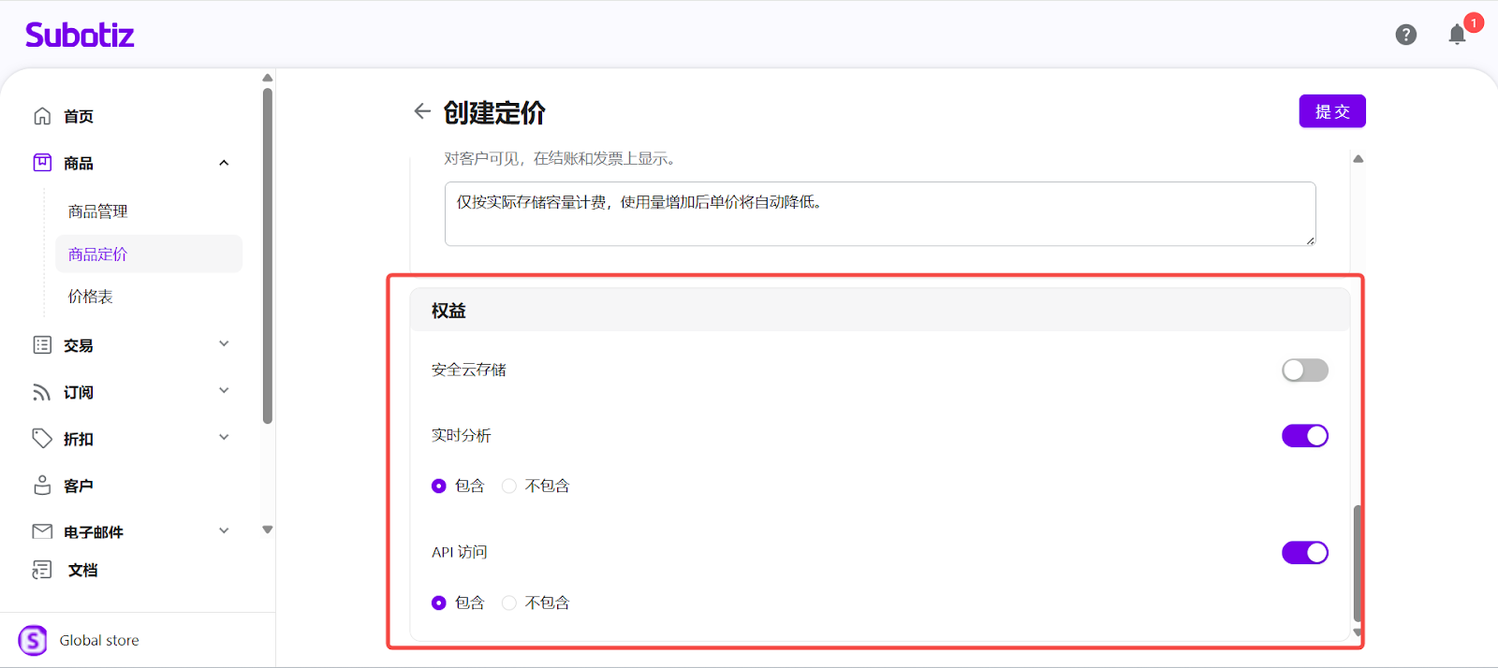Screen dimensions: 1498x668
Task: Click the 客户 customer icon in sidebar
Action: coord(42,486)
